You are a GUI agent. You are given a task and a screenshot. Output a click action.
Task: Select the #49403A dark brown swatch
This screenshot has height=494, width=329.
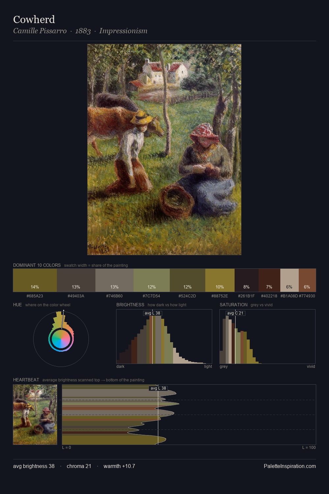pyautogui.click(x=76, y=280)
